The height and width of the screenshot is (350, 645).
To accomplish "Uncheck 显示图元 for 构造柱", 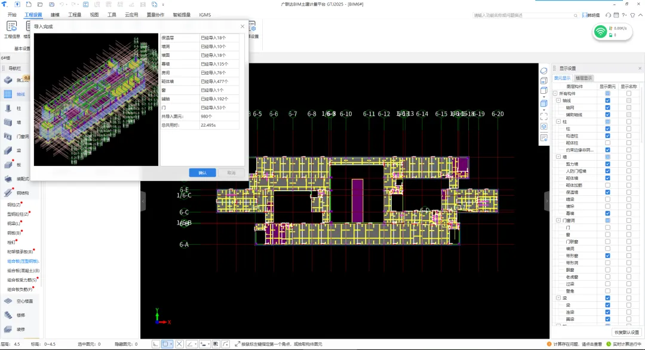I will (607, 136).
